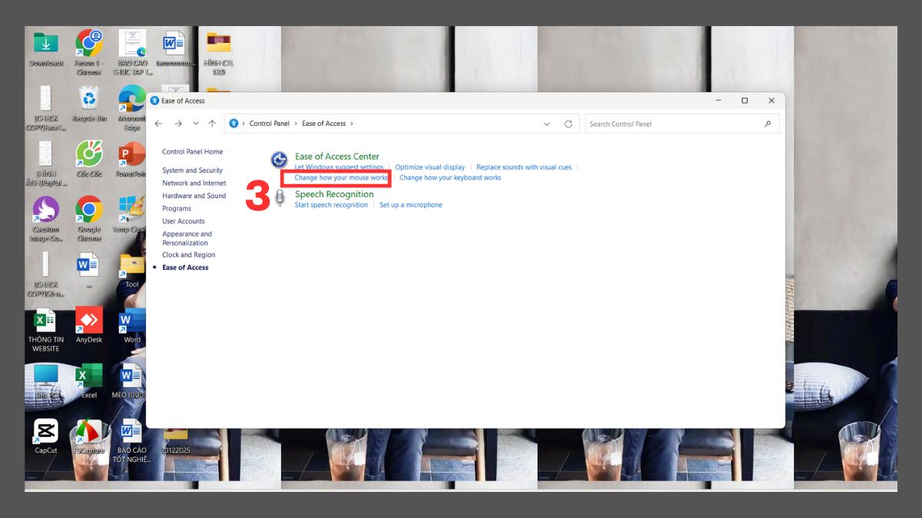
Task: Open the Word desktop shortcut
Action: tap(132, 320)
